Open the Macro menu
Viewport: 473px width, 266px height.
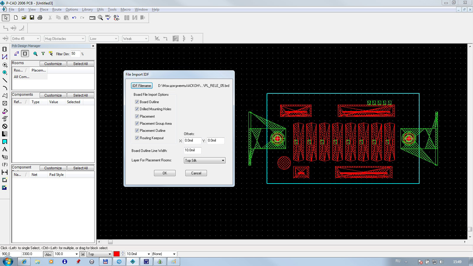[x=126, y=9]
